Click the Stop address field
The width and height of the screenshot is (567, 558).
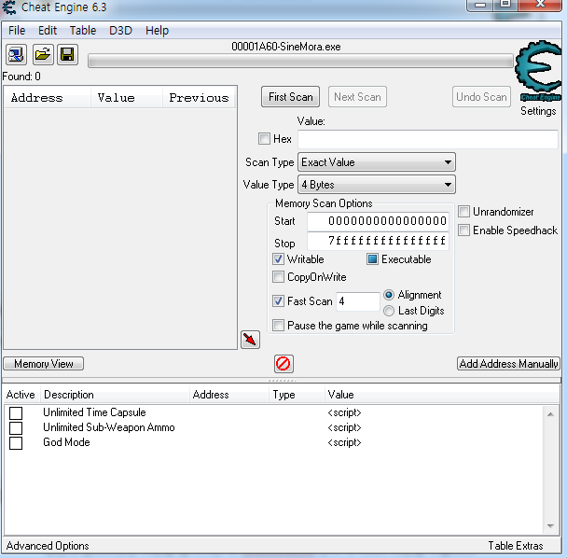point(378,241)
